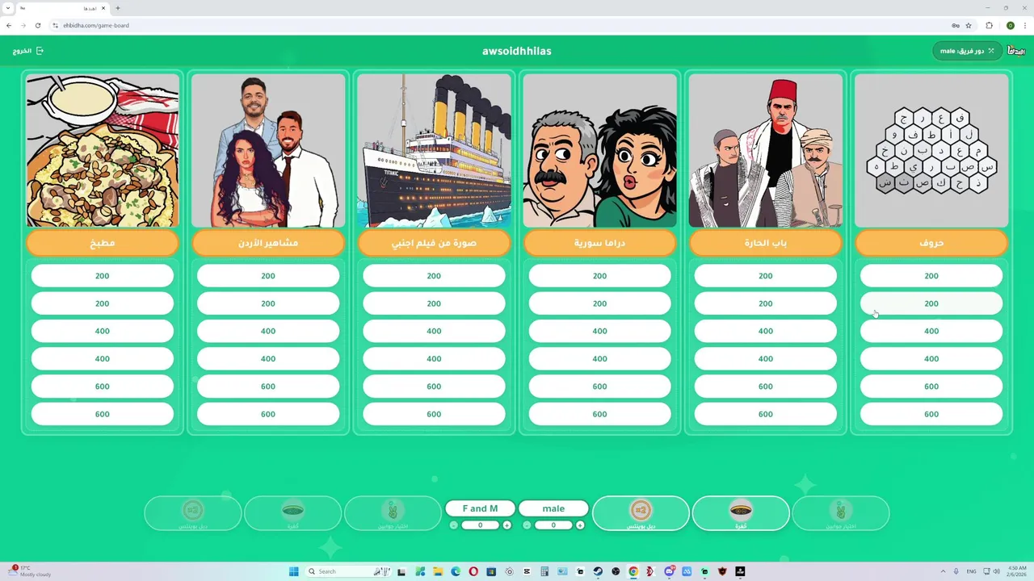Viewport: 1034px width, 581px height.
Task: Pick second 400 under صورة من فيلم اجنبي
Action: point(434,358)
